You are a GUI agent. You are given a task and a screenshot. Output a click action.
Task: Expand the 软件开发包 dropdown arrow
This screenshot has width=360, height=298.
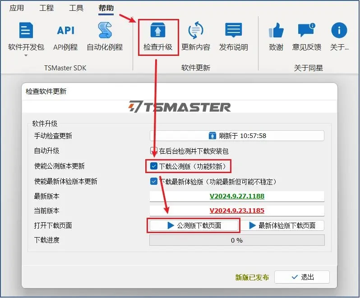(x=26, y=55)
